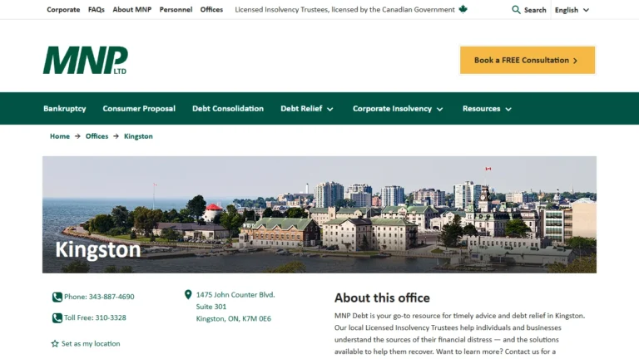
Task: Open the 1475 John Counter Blvd. address link
Action: click(x=235, y=295)
